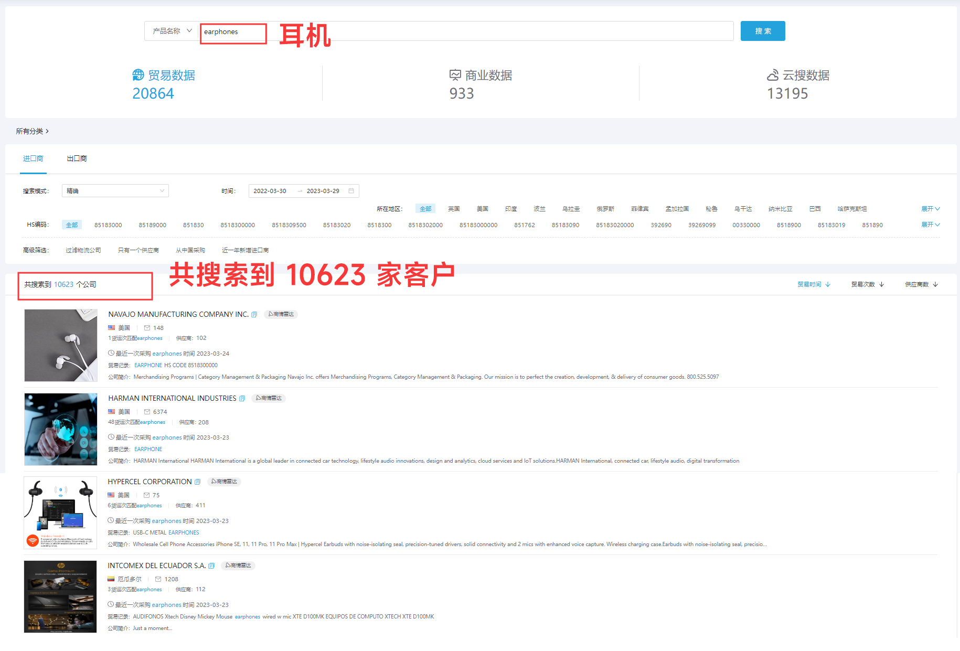Click the blue search button
This screenshot has width=960, height=651.
pyautogui.click(x=762, y=31)
